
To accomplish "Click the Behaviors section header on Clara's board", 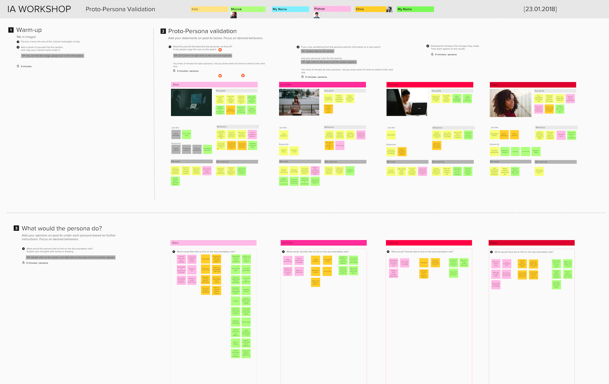I will point(556,127).
